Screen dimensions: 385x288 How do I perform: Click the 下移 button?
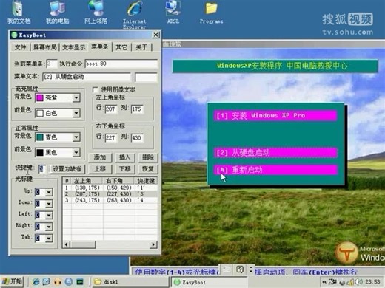pos(125,169)
